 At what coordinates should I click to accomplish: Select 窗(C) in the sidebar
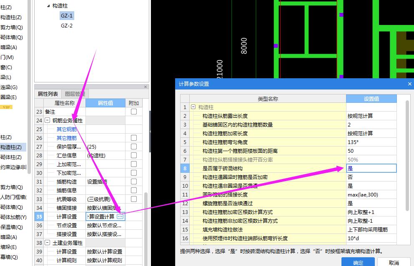point(6,67)
